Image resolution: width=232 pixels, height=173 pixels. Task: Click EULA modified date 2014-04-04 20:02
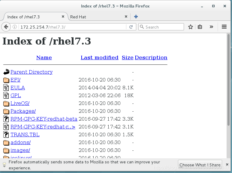tap(100, 88)
